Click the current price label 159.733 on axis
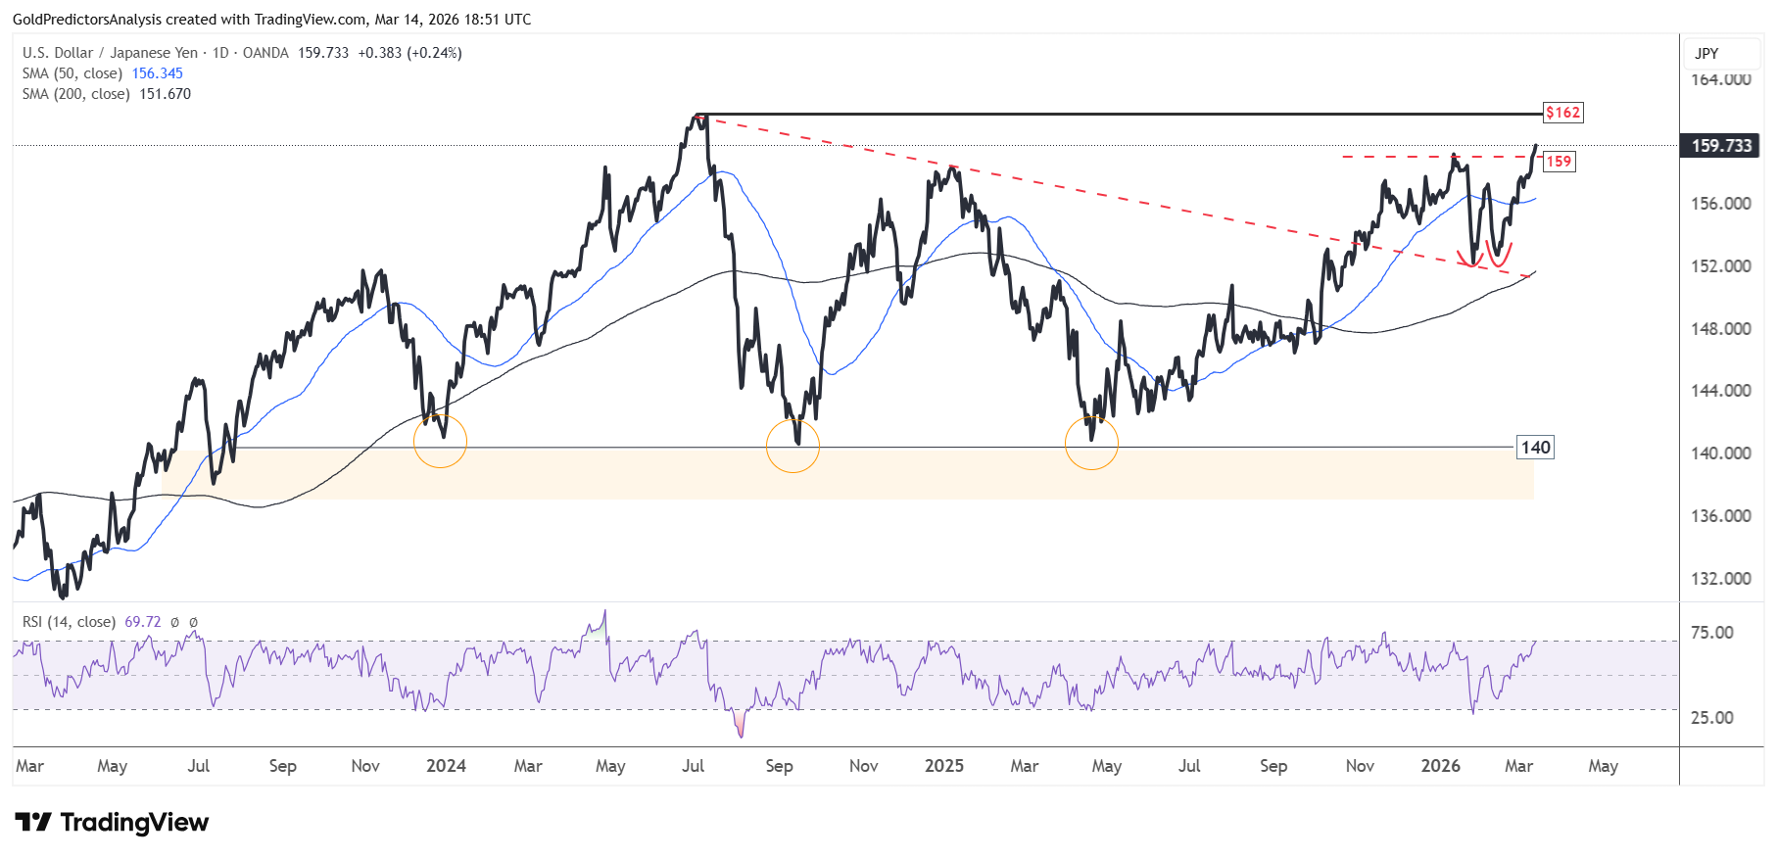 [x=1721, y=146]
